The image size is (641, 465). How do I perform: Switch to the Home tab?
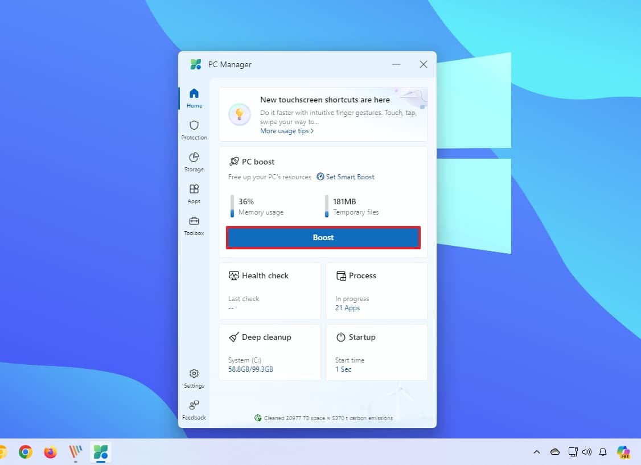coord(194,97)
